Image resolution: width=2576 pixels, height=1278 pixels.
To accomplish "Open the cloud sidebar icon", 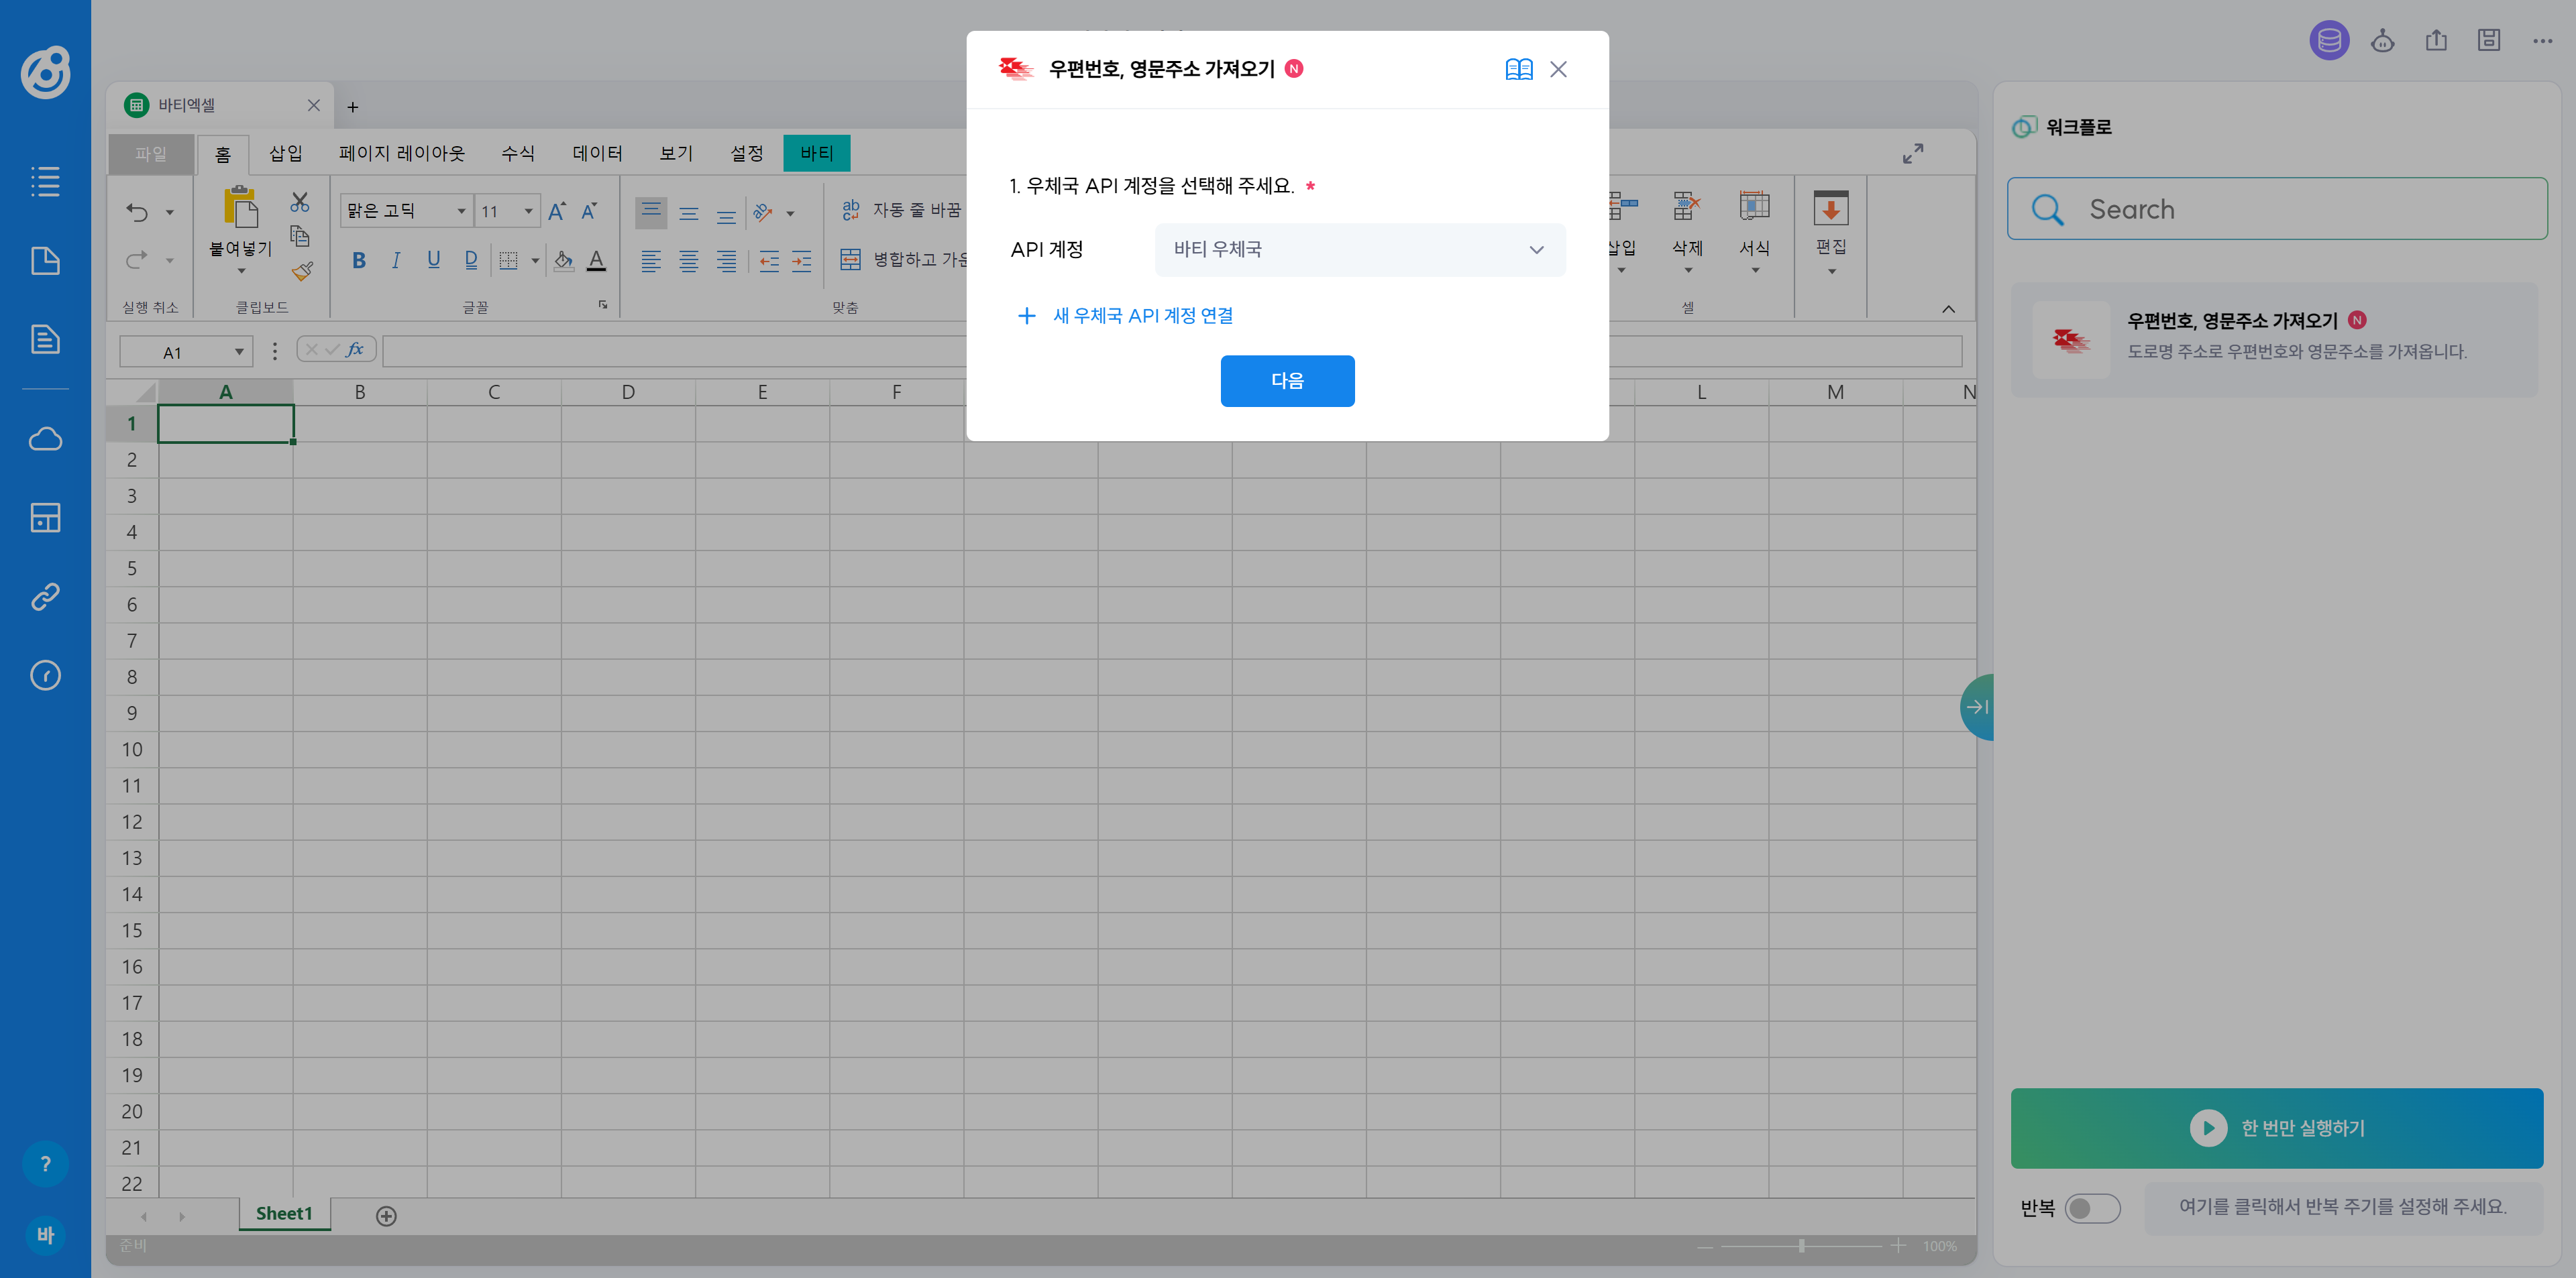I will coord(45,439).
